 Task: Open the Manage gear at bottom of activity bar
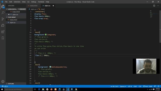click(3, 81)
